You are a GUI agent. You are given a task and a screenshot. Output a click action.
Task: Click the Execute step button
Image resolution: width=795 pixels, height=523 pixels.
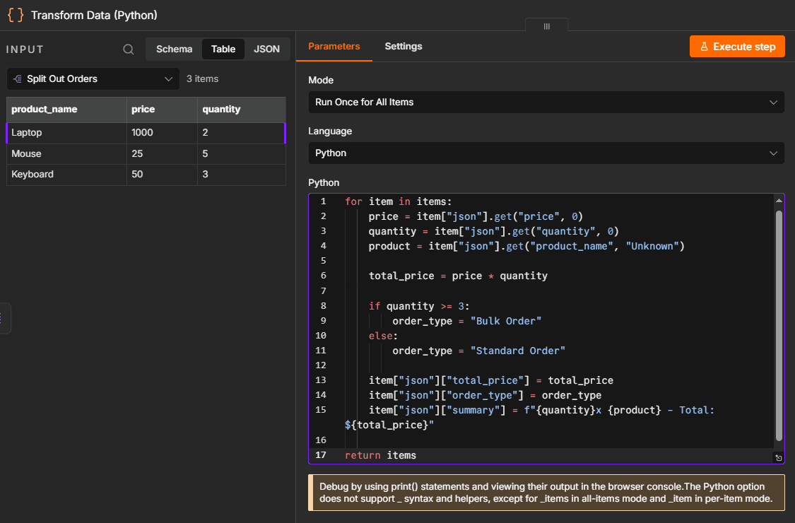click(737, 47)
